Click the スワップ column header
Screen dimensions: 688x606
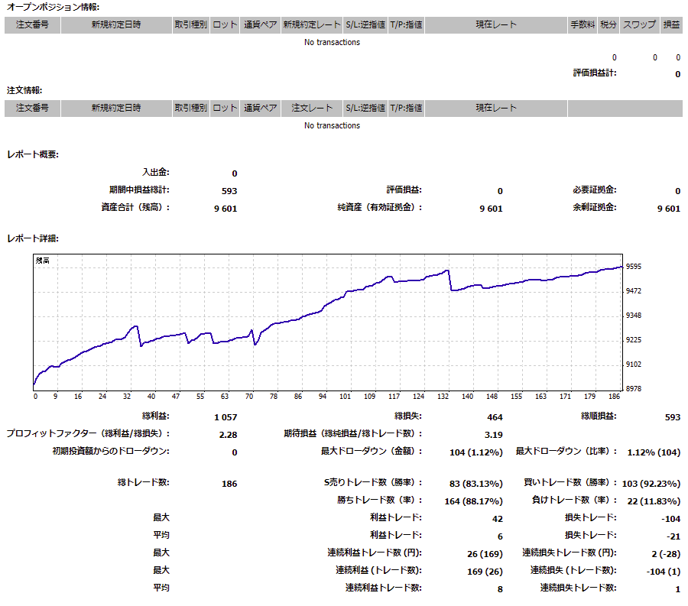638,24
